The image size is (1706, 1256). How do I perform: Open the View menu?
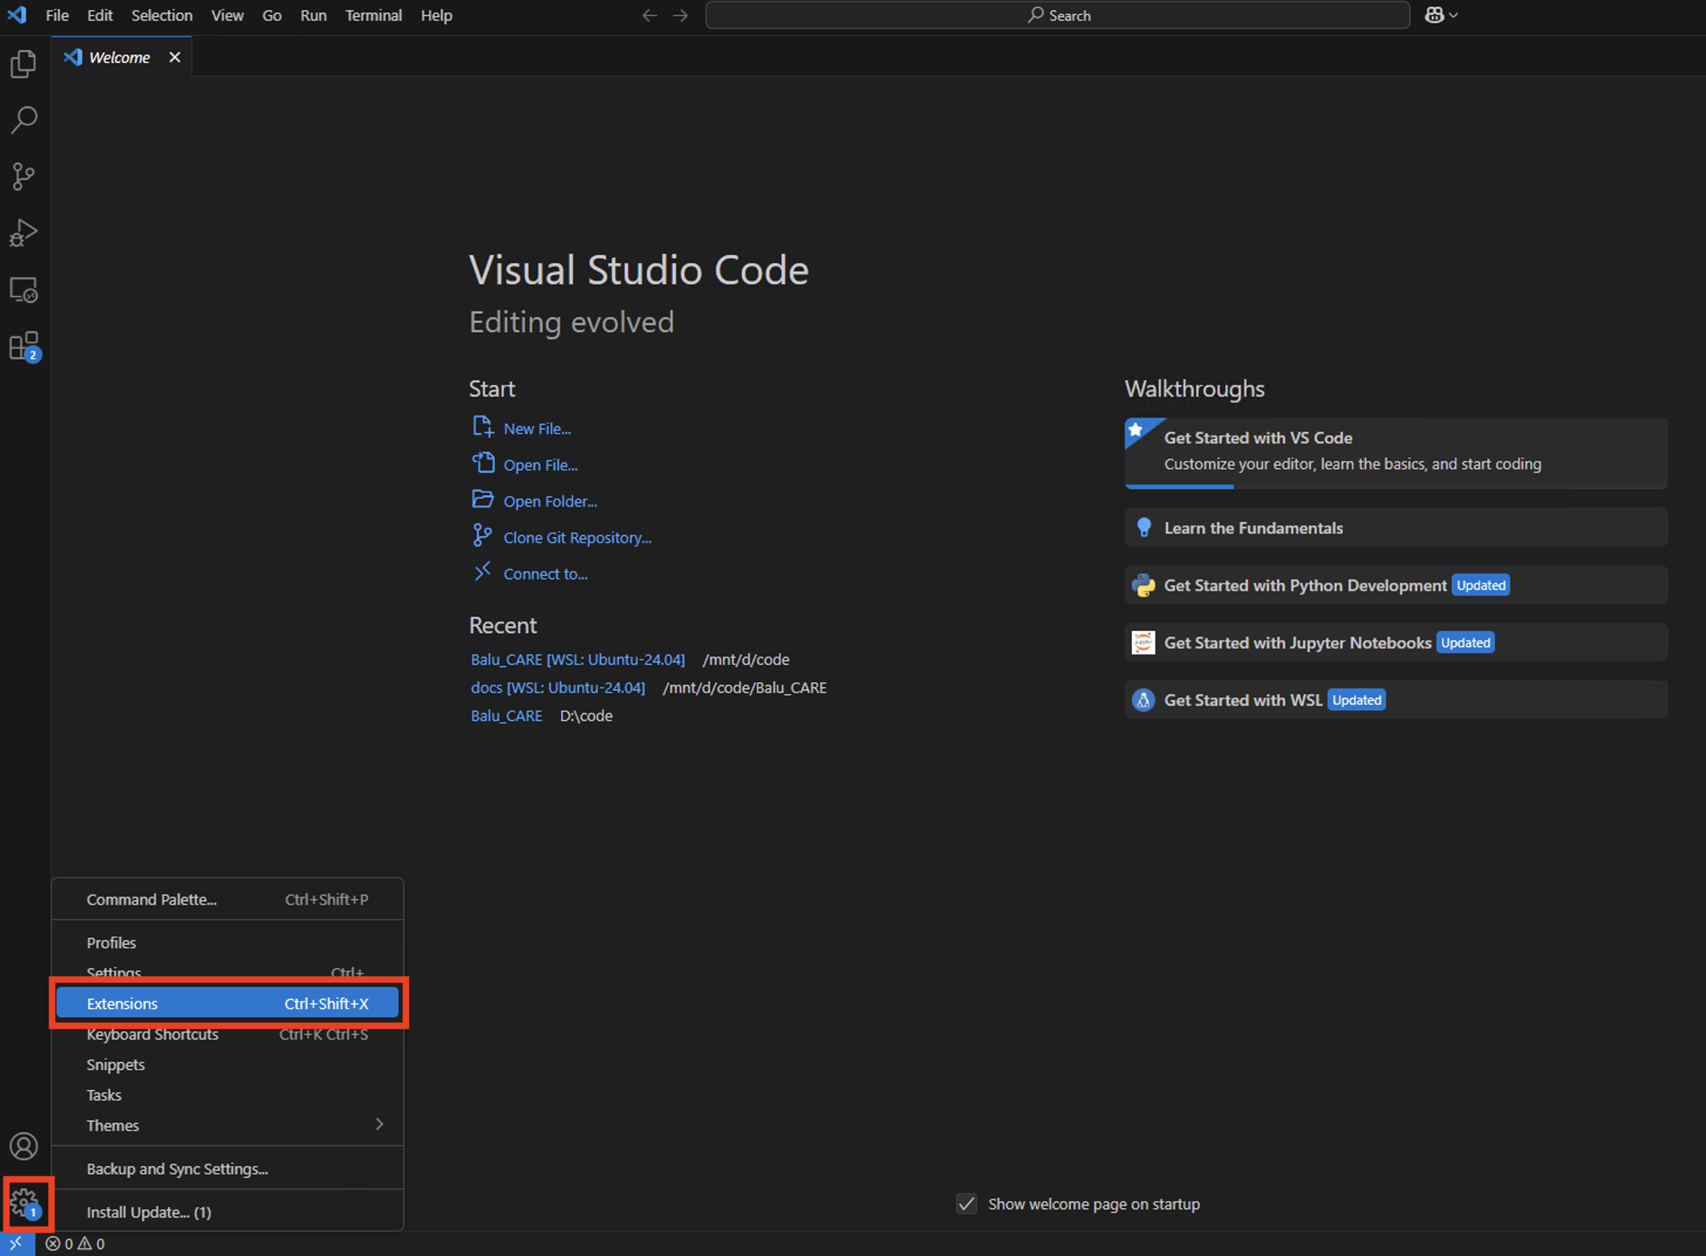[x=227, y=15]
